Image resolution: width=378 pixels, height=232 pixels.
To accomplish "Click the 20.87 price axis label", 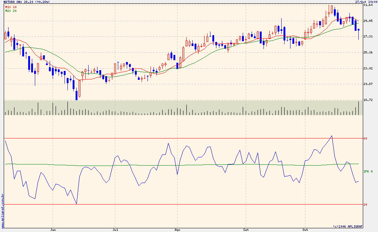I will coord(368,84).
